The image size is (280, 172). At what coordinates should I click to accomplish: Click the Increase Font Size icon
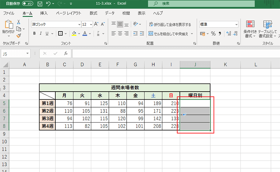[x=96, y=24]
